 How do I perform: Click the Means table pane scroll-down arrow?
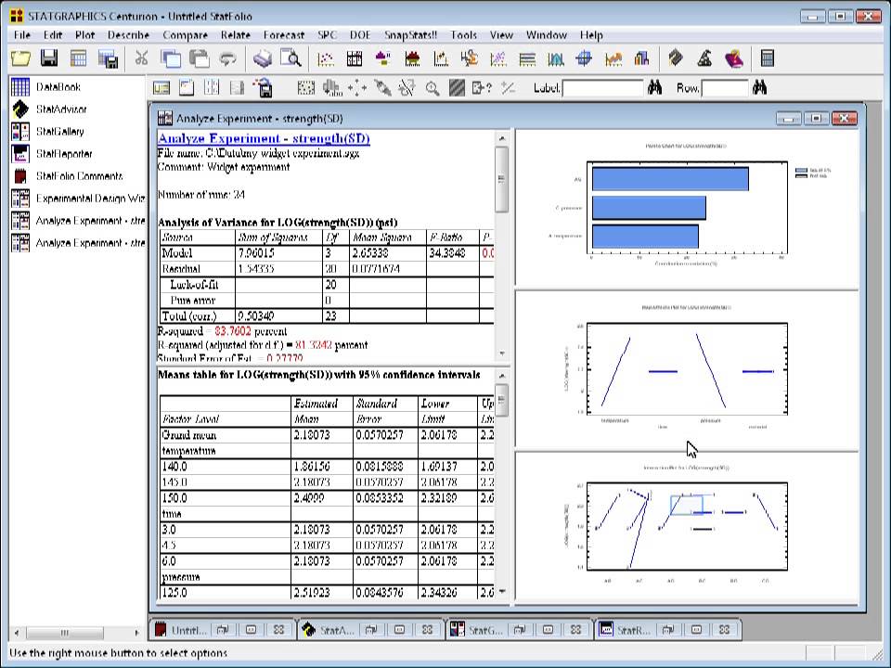(502, 591)
